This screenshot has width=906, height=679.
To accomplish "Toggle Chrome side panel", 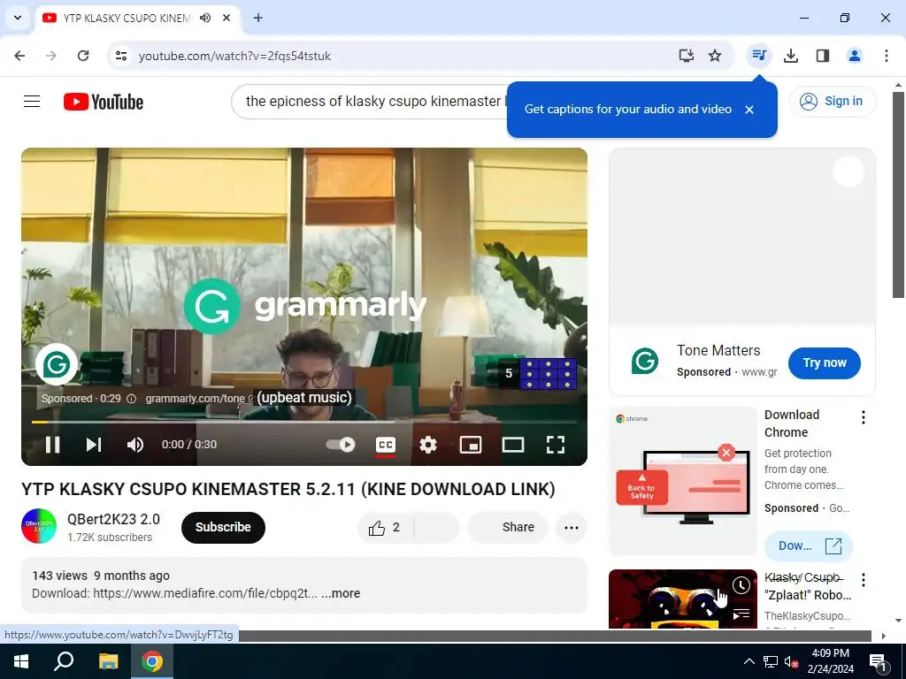I will pos(823,56).
